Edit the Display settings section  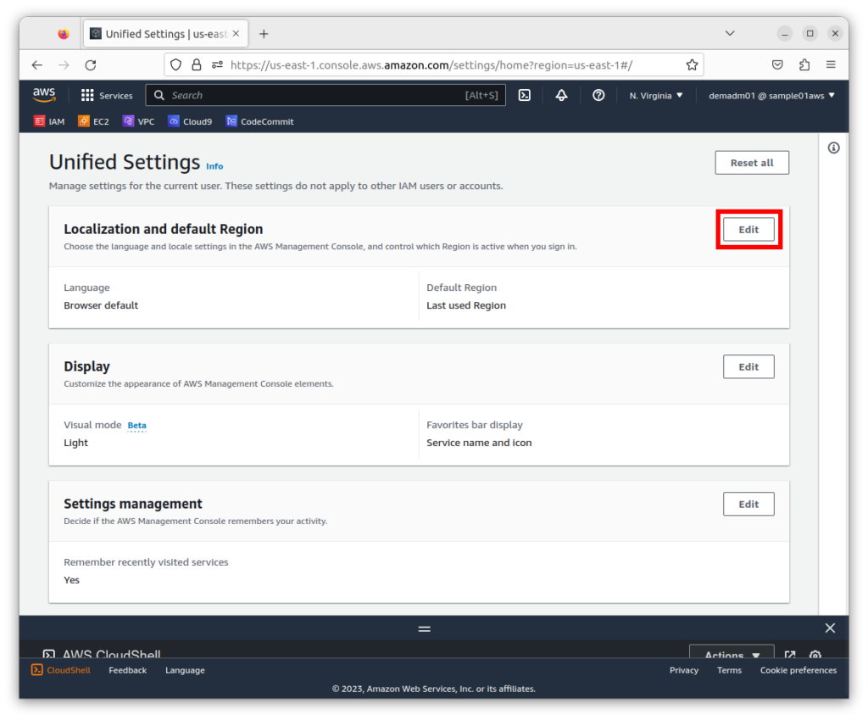(748, 367)
